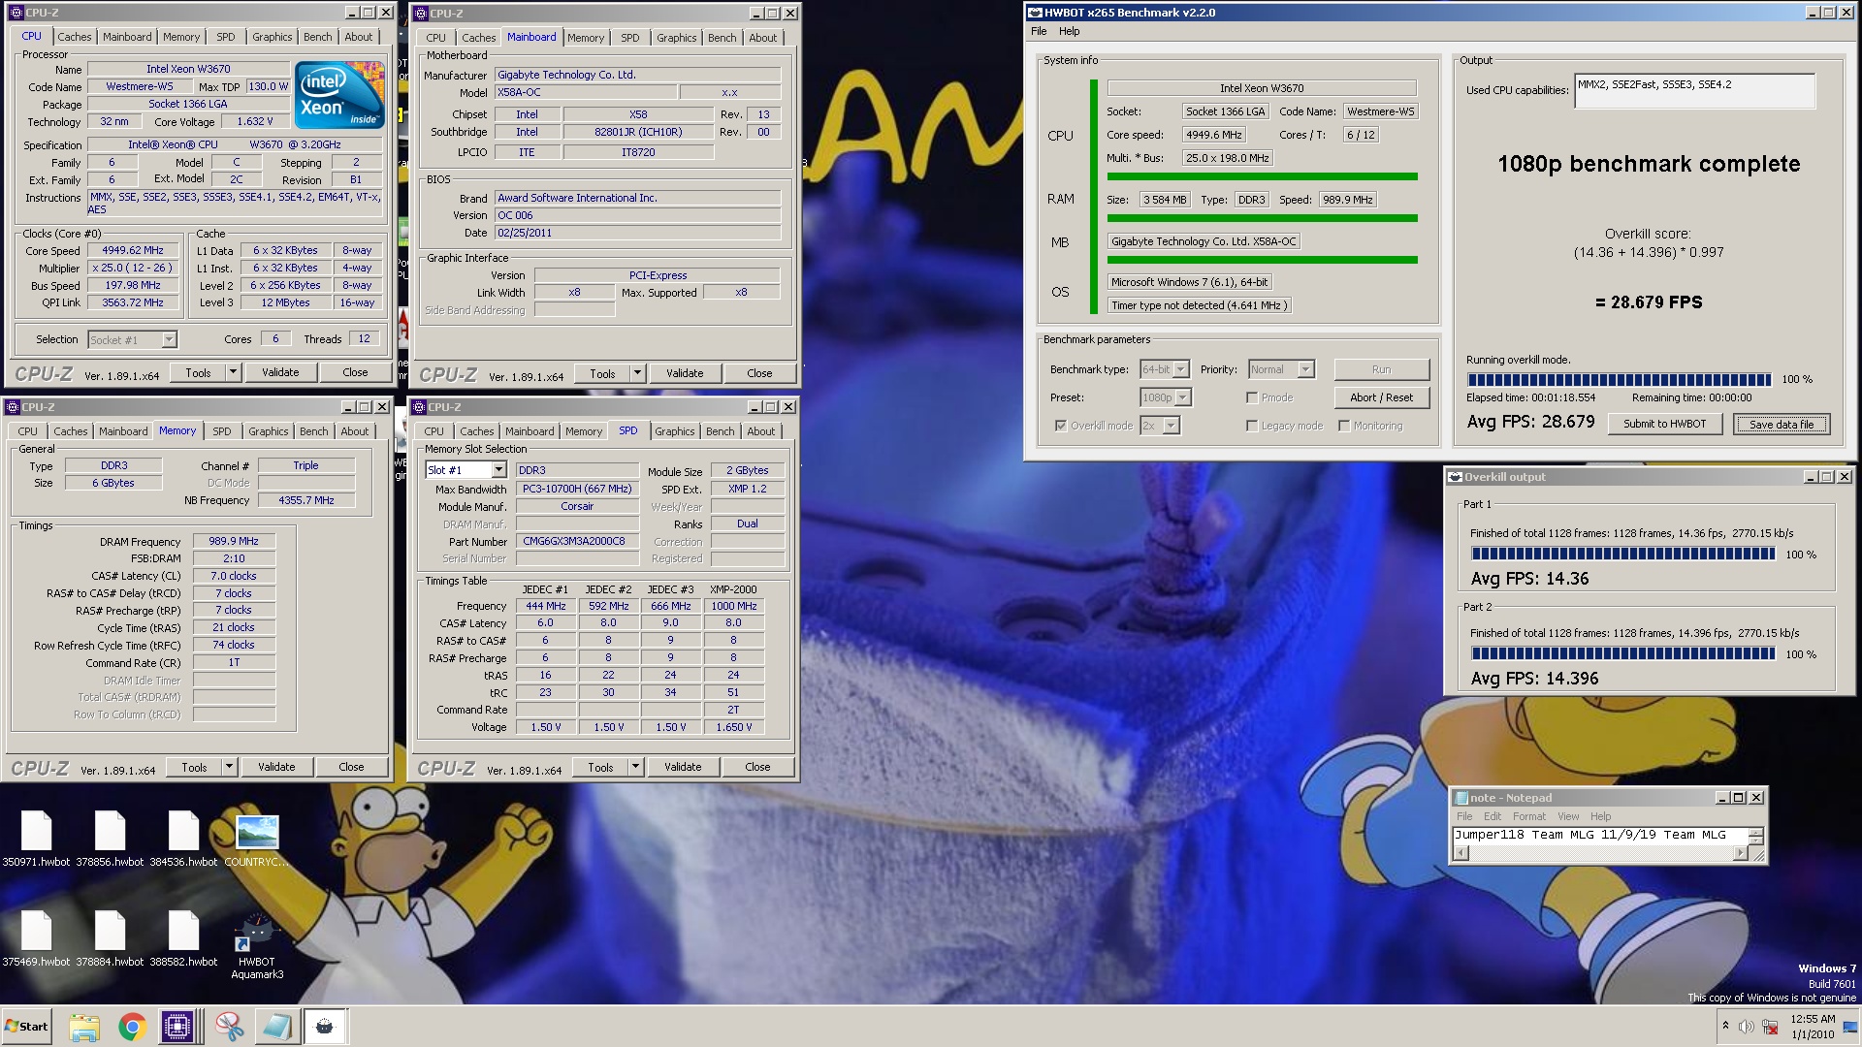Click Running overkill mode progress bar
This screenshot has width=1862, height=1047.
pyautogui.click(x=1619, y=380)
